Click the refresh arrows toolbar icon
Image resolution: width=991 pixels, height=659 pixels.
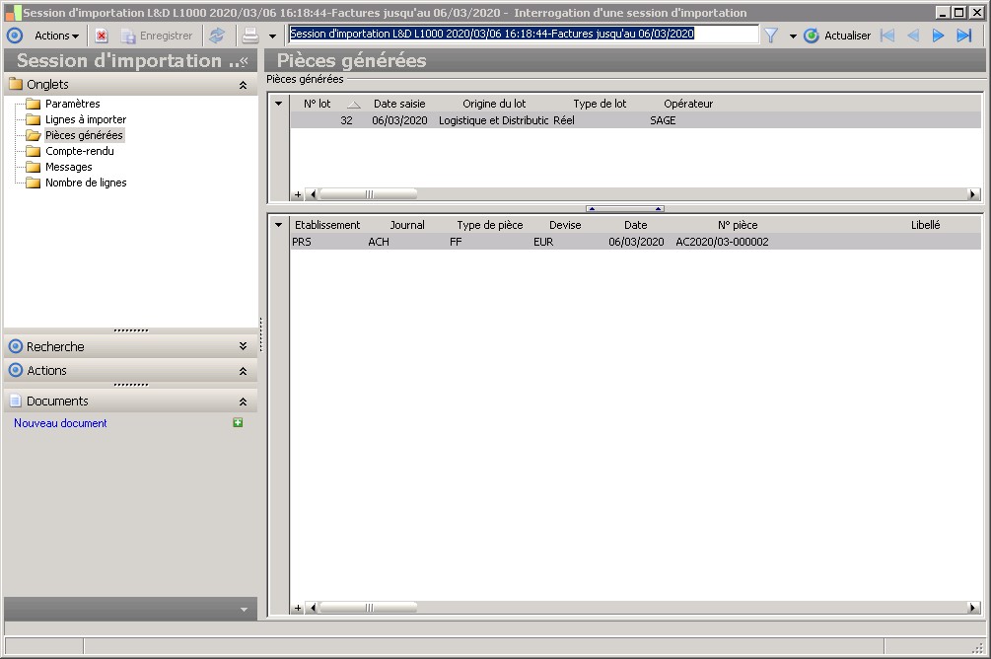(217, 37)
